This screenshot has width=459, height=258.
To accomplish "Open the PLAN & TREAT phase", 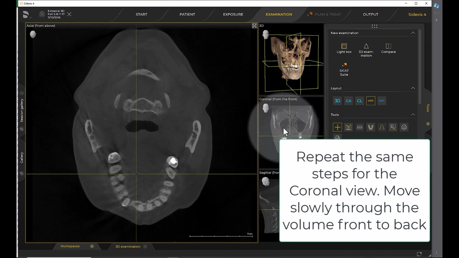I will coord(325,14).
